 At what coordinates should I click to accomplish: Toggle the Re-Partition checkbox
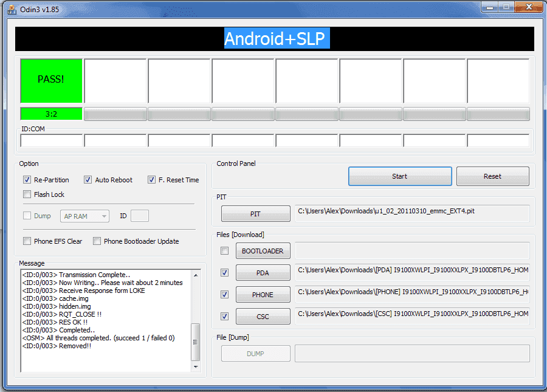(x=27, y=180)
